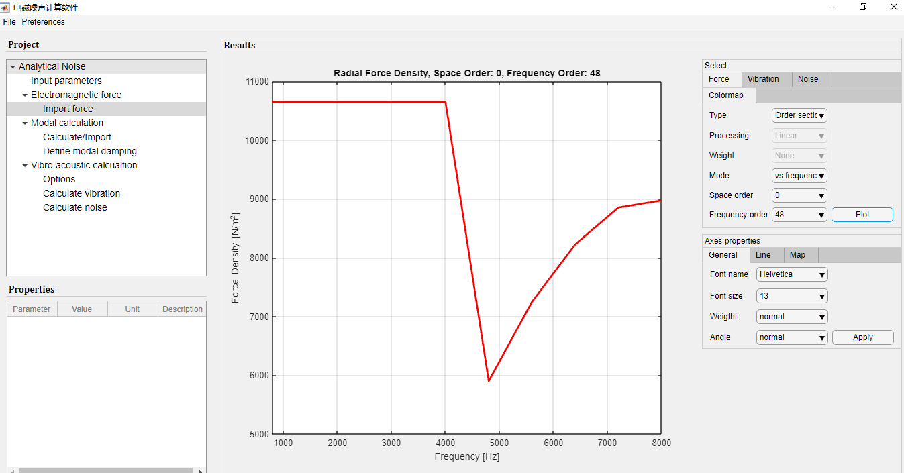The width and height of the screenshot is (904, 473).
Task: Open the Font name dropdown
Action: coord(792,274)
